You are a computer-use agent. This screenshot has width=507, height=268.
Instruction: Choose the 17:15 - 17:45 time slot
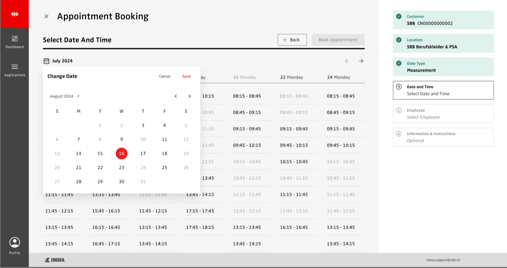[x=200, y=211]
